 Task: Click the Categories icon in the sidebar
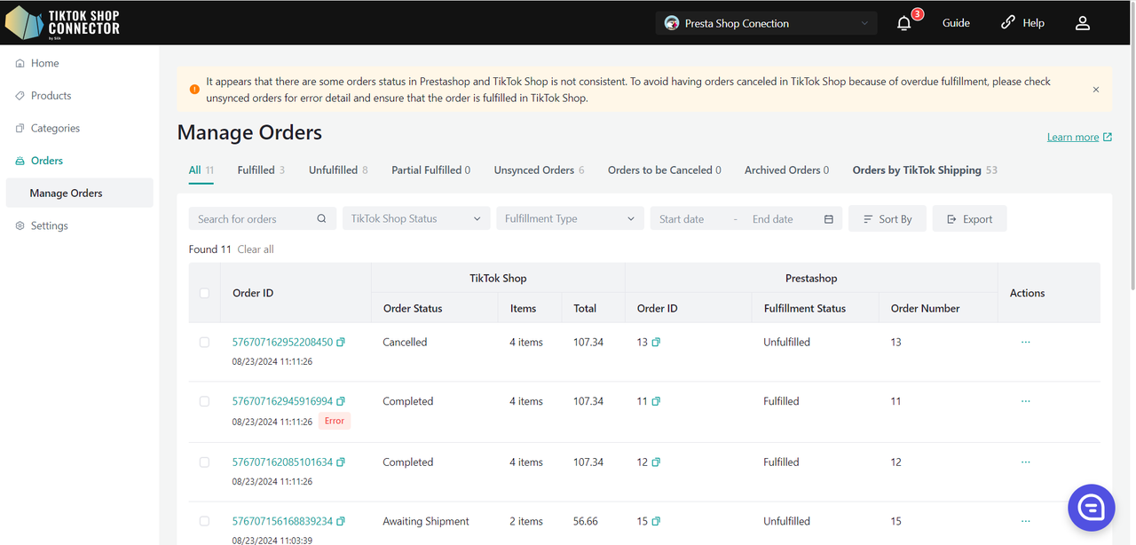click(x=20, y=128)
